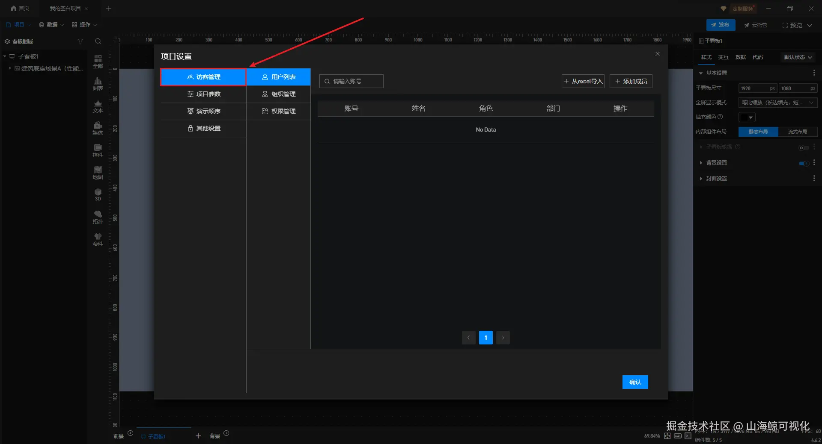Open the preview options chevron beside 预览
This screenshot has height=444, width=822.
tap(810, 25)
